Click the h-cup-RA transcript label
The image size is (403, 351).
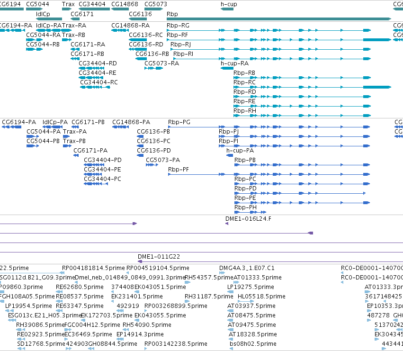[234, 63]
